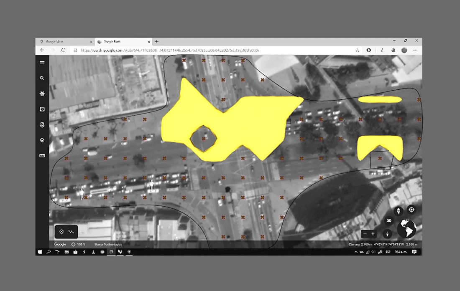The width and height of the screenshot is (460, 291).
Task: Click the I'm Feeling Lucky dice icon
Action: pyautogui.click(x=42, y=109)
